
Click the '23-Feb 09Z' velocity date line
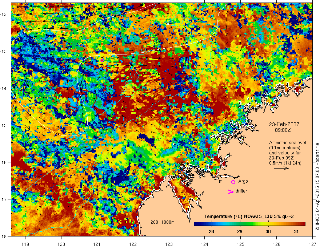pos(280,158)
